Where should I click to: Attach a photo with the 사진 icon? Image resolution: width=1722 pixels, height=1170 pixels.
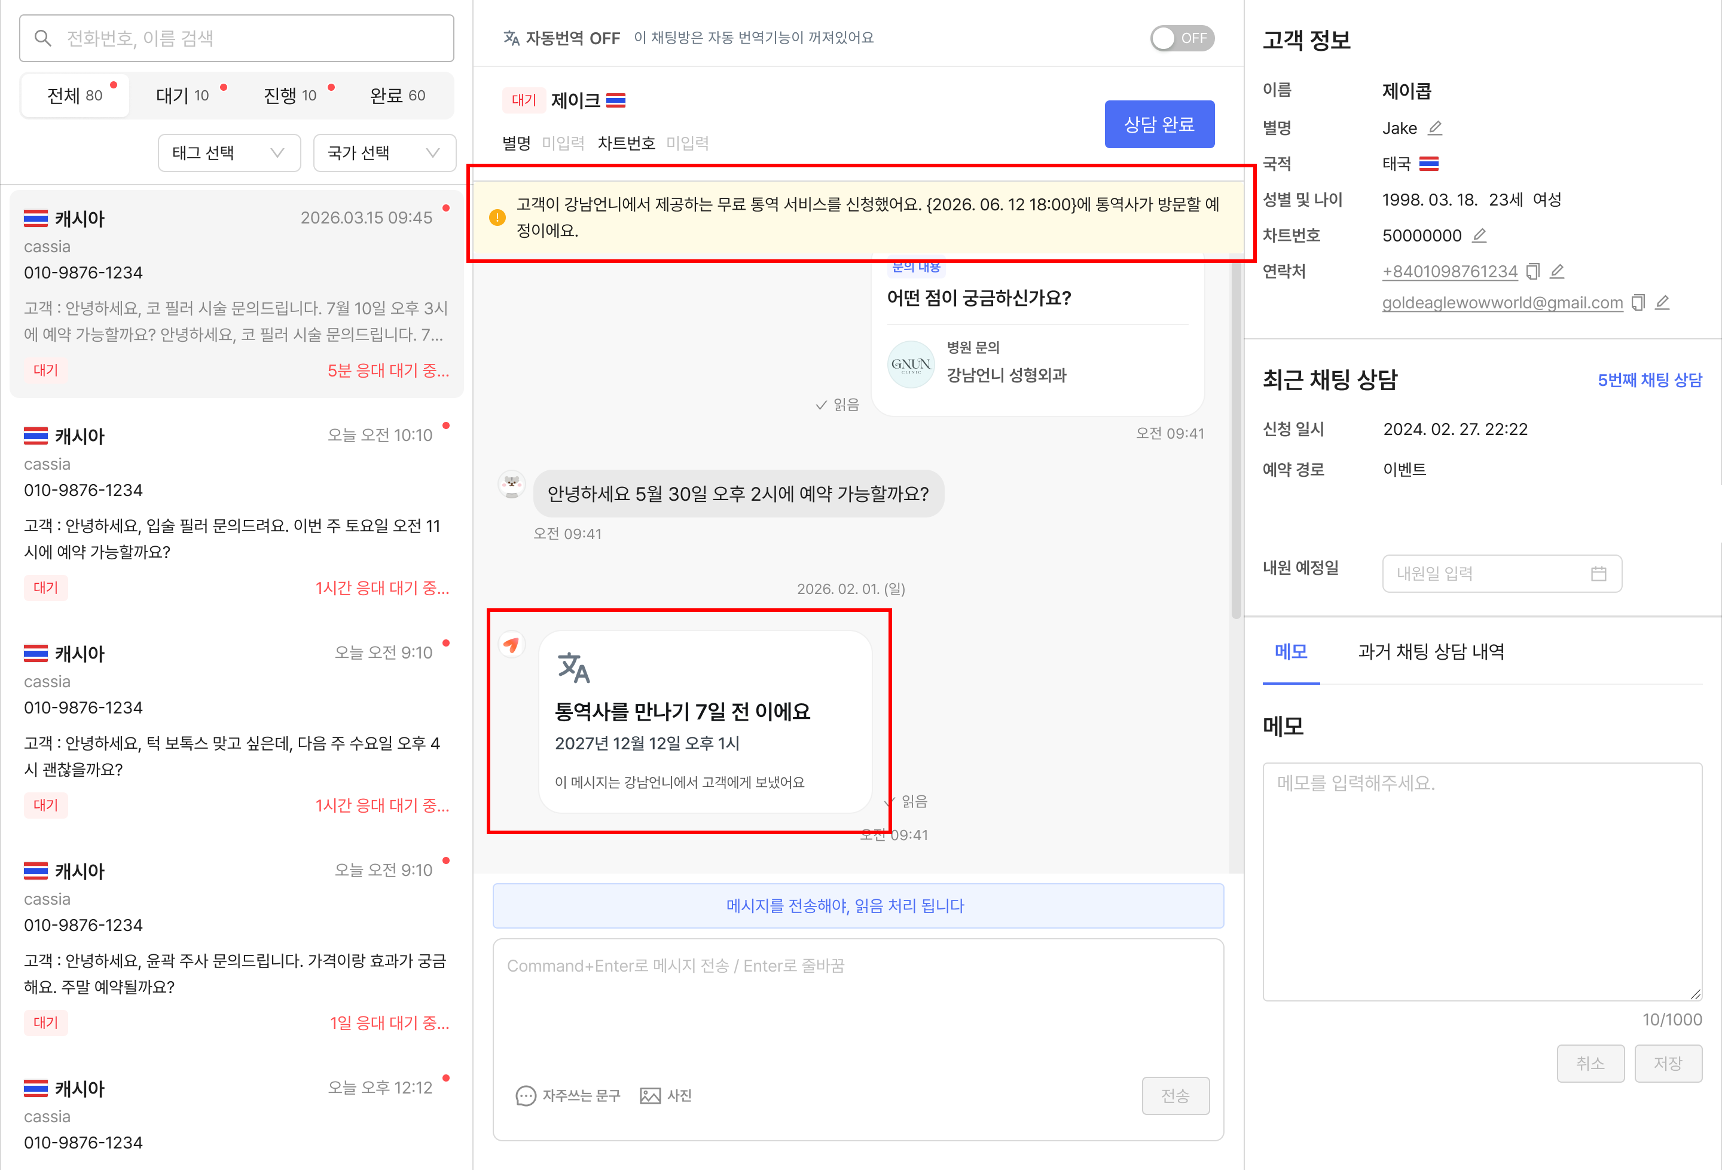[x=650, y=1095]
